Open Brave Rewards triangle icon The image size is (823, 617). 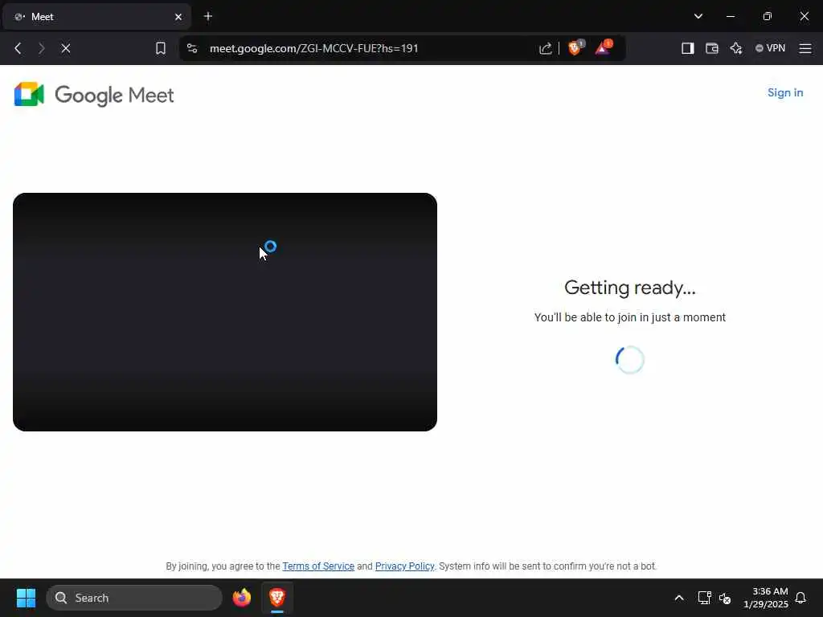[x=603, y=47]
